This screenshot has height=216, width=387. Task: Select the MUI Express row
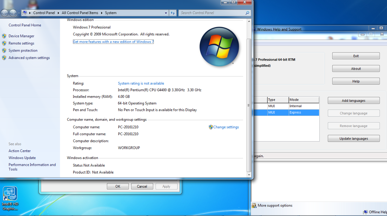286,112
